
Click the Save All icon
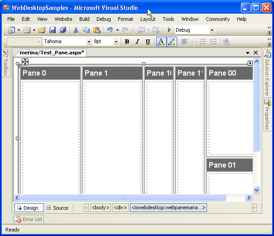pyautogui.click(x=62, y=30)
